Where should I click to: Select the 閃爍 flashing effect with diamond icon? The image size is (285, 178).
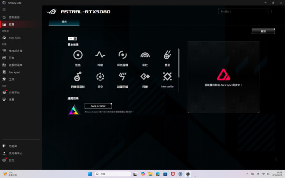(145, 80)
